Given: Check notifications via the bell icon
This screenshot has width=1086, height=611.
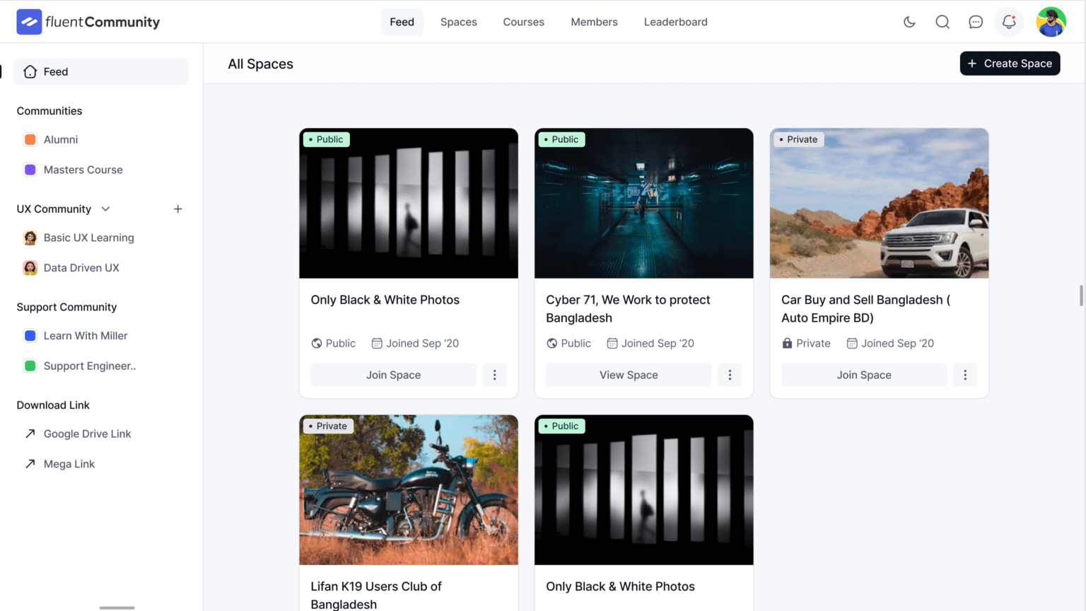Looking at the screenshot, I should pyautogui.click(x=1008, y=22).
